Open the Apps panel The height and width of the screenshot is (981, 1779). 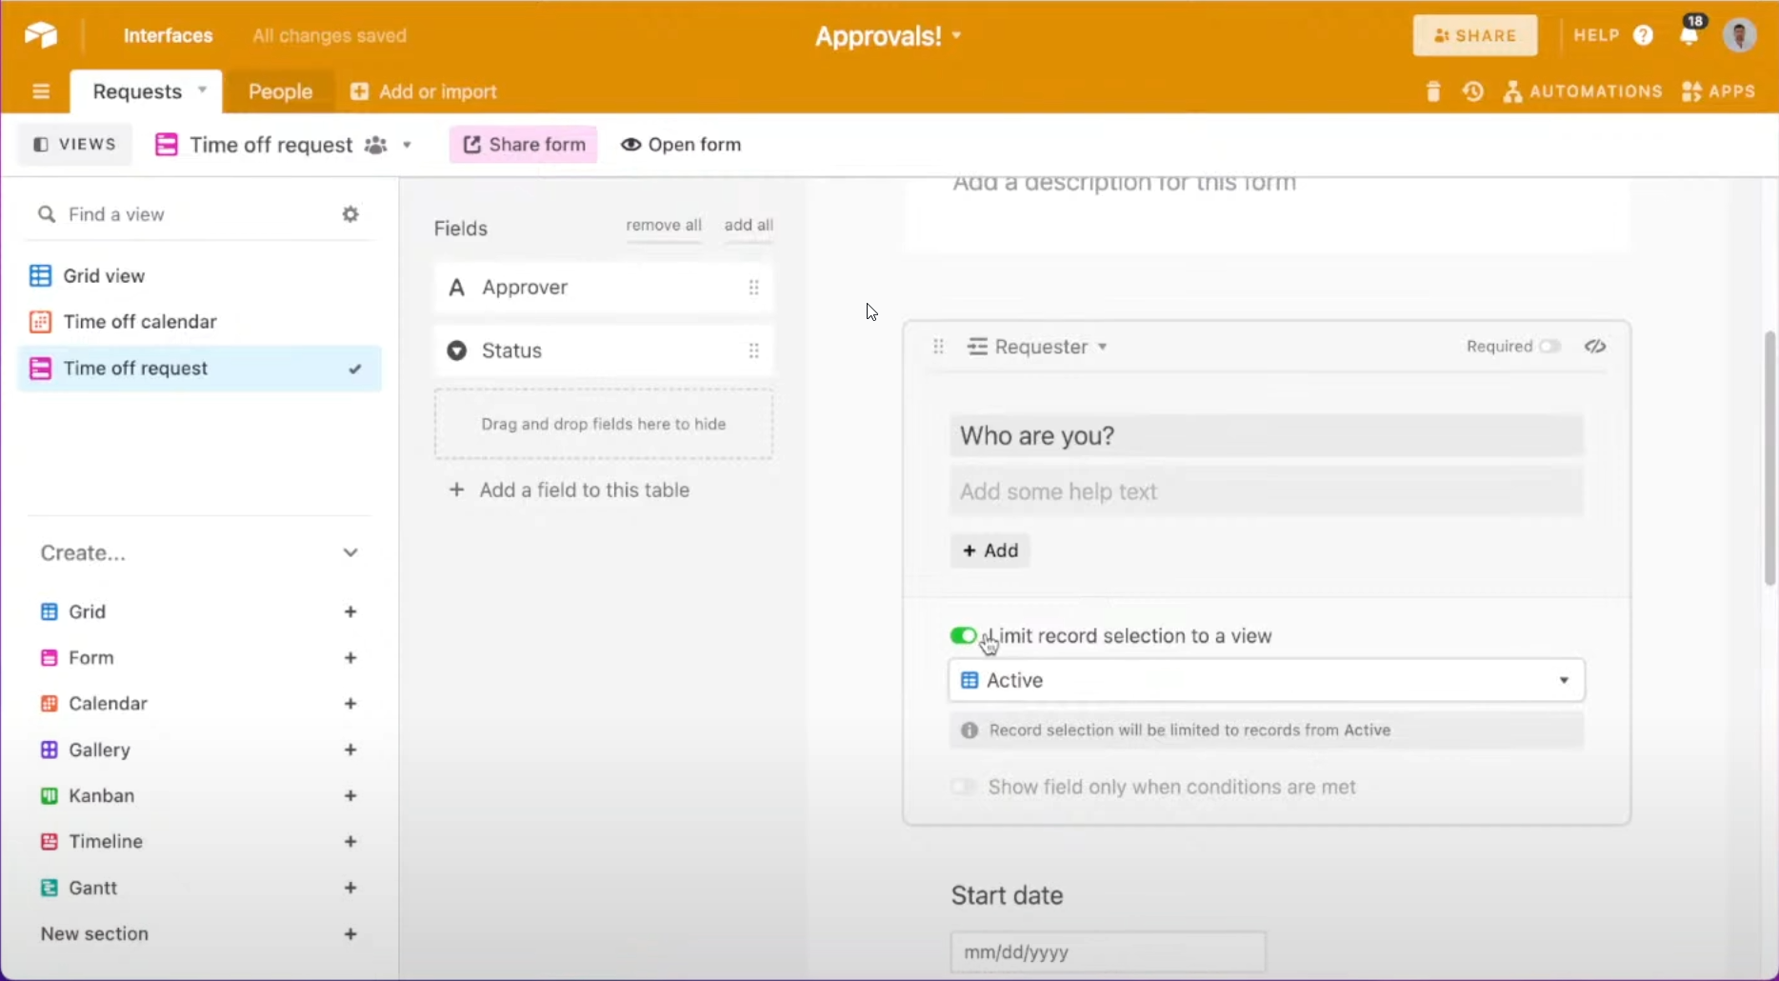(x=1718, y=91)
